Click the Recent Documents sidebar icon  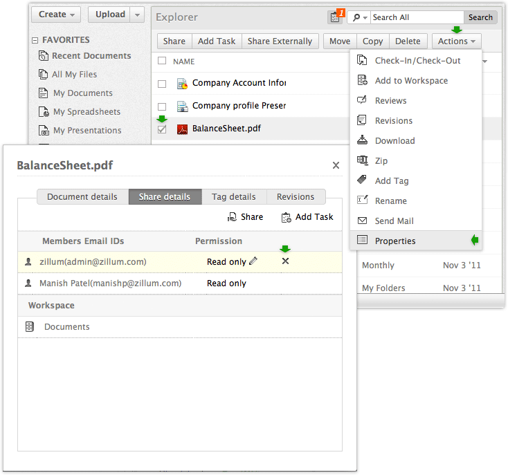[44, 55]
